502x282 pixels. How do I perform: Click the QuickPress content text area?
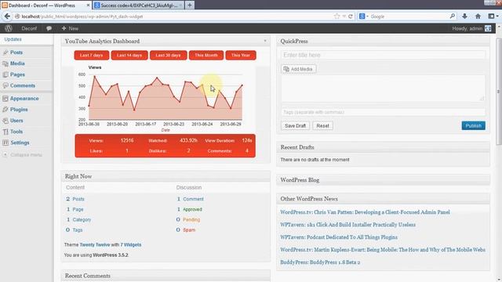click(383, 89)
